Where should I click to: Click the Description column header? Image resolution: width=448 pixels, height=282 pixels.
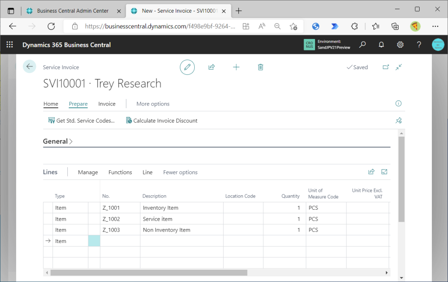click(x=154, y=196)
